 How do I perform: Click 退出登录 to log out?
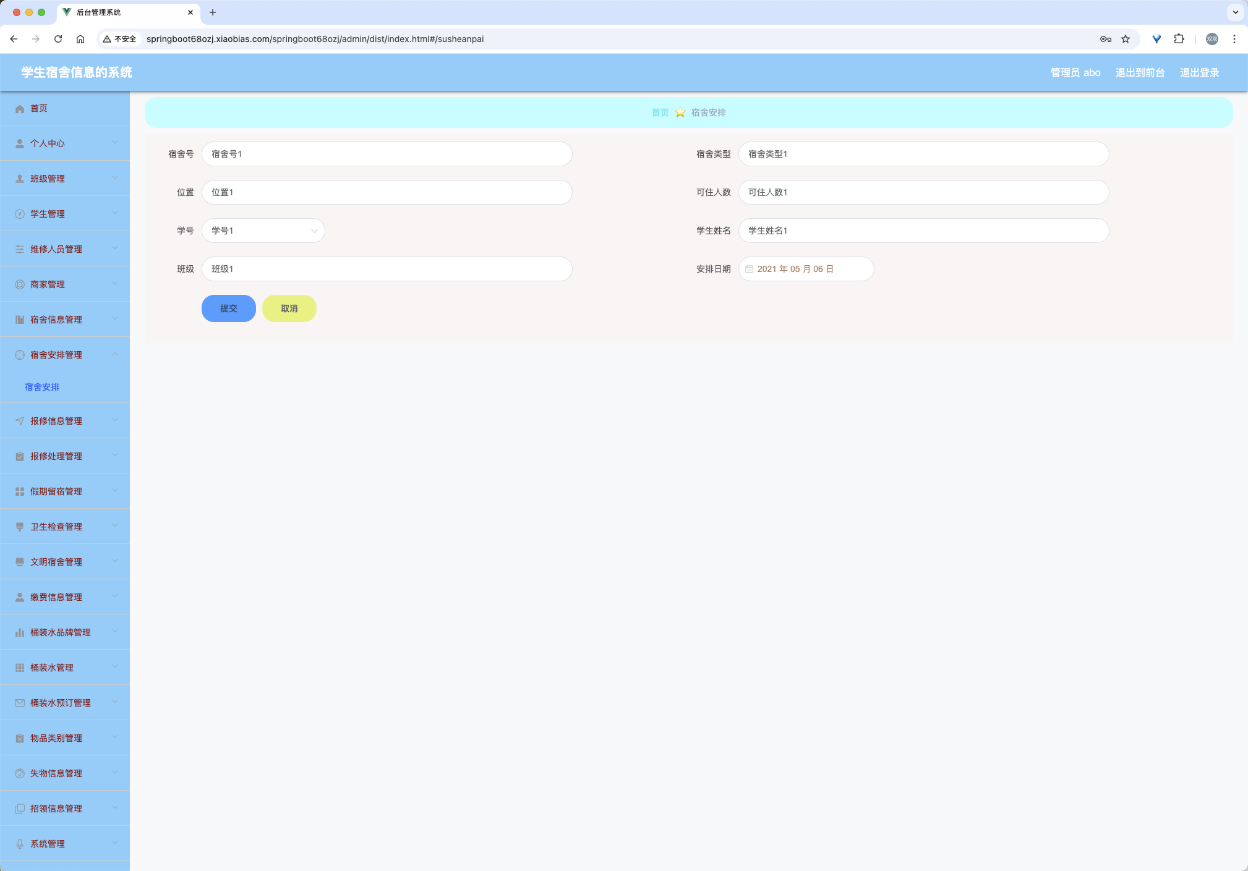pos(1199,73)
